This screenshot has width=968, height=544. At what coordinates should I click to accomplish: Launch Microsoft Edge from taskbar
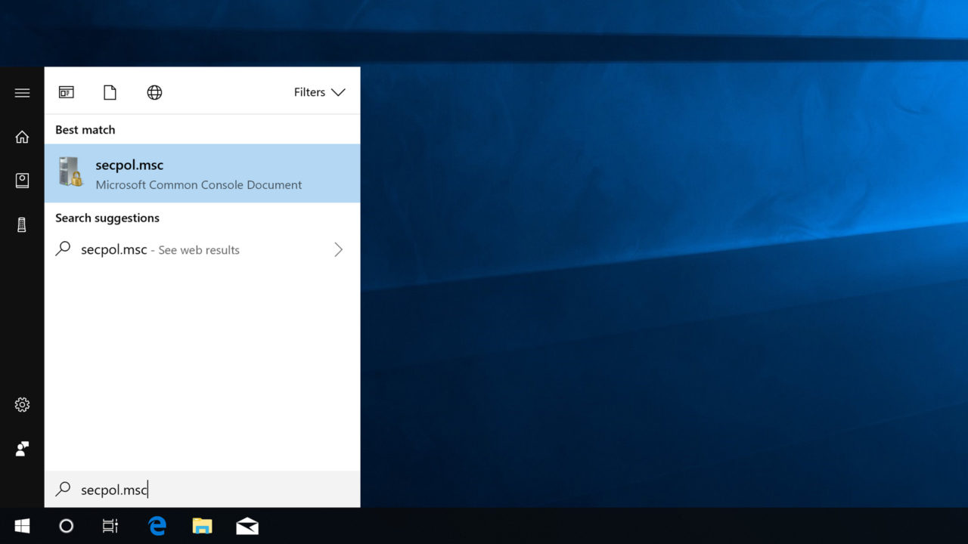[157, 526]
